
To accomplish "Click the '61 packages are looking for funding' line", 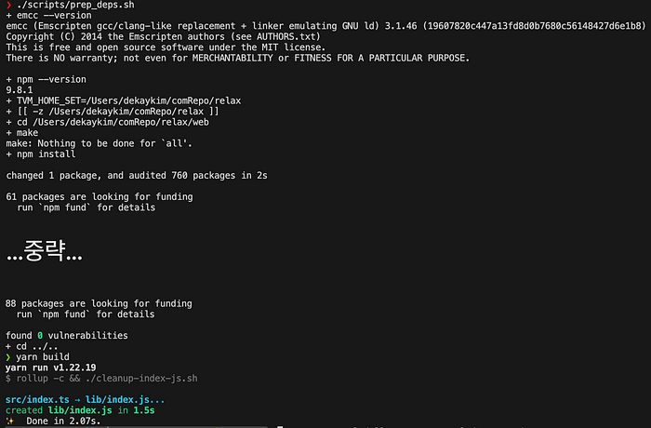I will (x=100, y=196).
